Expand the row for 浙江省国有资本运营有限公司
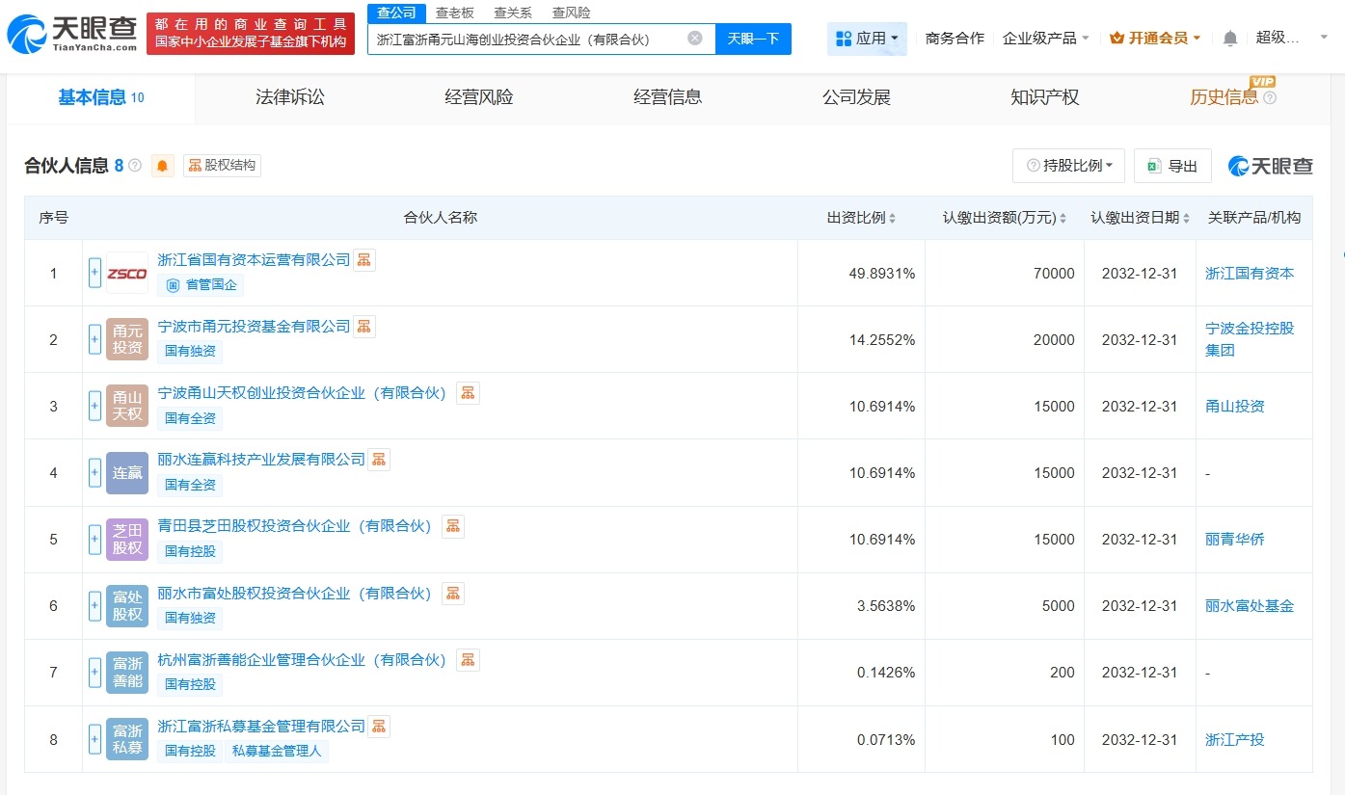1345x795 pixels. tap(94, 273)
